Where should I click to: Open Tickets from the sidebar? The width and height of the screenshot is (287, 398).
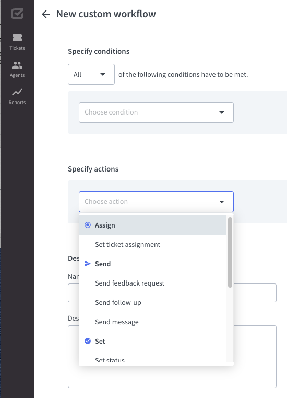[x=17, y=42]
